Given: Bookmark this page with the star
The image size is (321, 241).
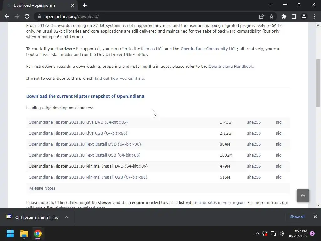Looking at the screenshot, I should point(271,16).
